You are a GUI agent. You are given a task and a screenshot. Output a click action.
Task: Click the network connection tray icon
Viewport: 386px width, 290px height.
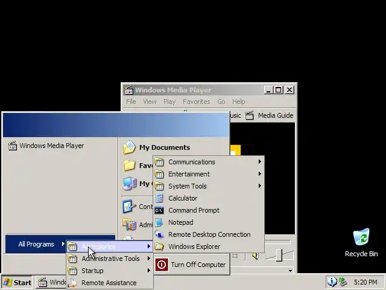click(x=343, y=282)
